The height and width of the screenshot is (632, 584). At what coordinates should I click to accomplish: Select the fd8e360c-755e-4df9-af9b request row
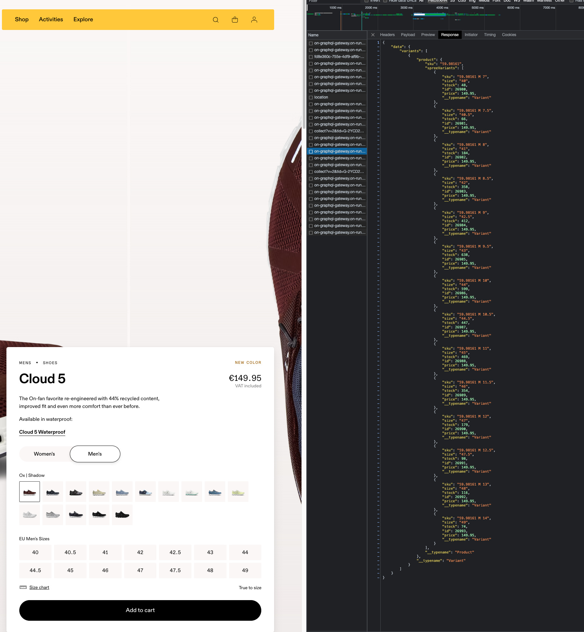(337, 57)
